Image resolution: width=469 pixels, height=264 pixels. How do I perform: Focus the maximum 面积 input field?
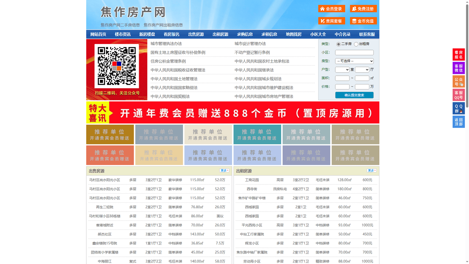tap(362, 78)
